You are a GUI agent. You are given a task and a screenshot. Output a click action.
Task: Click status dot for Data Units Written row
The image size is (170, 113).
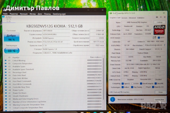pos(6,78)
